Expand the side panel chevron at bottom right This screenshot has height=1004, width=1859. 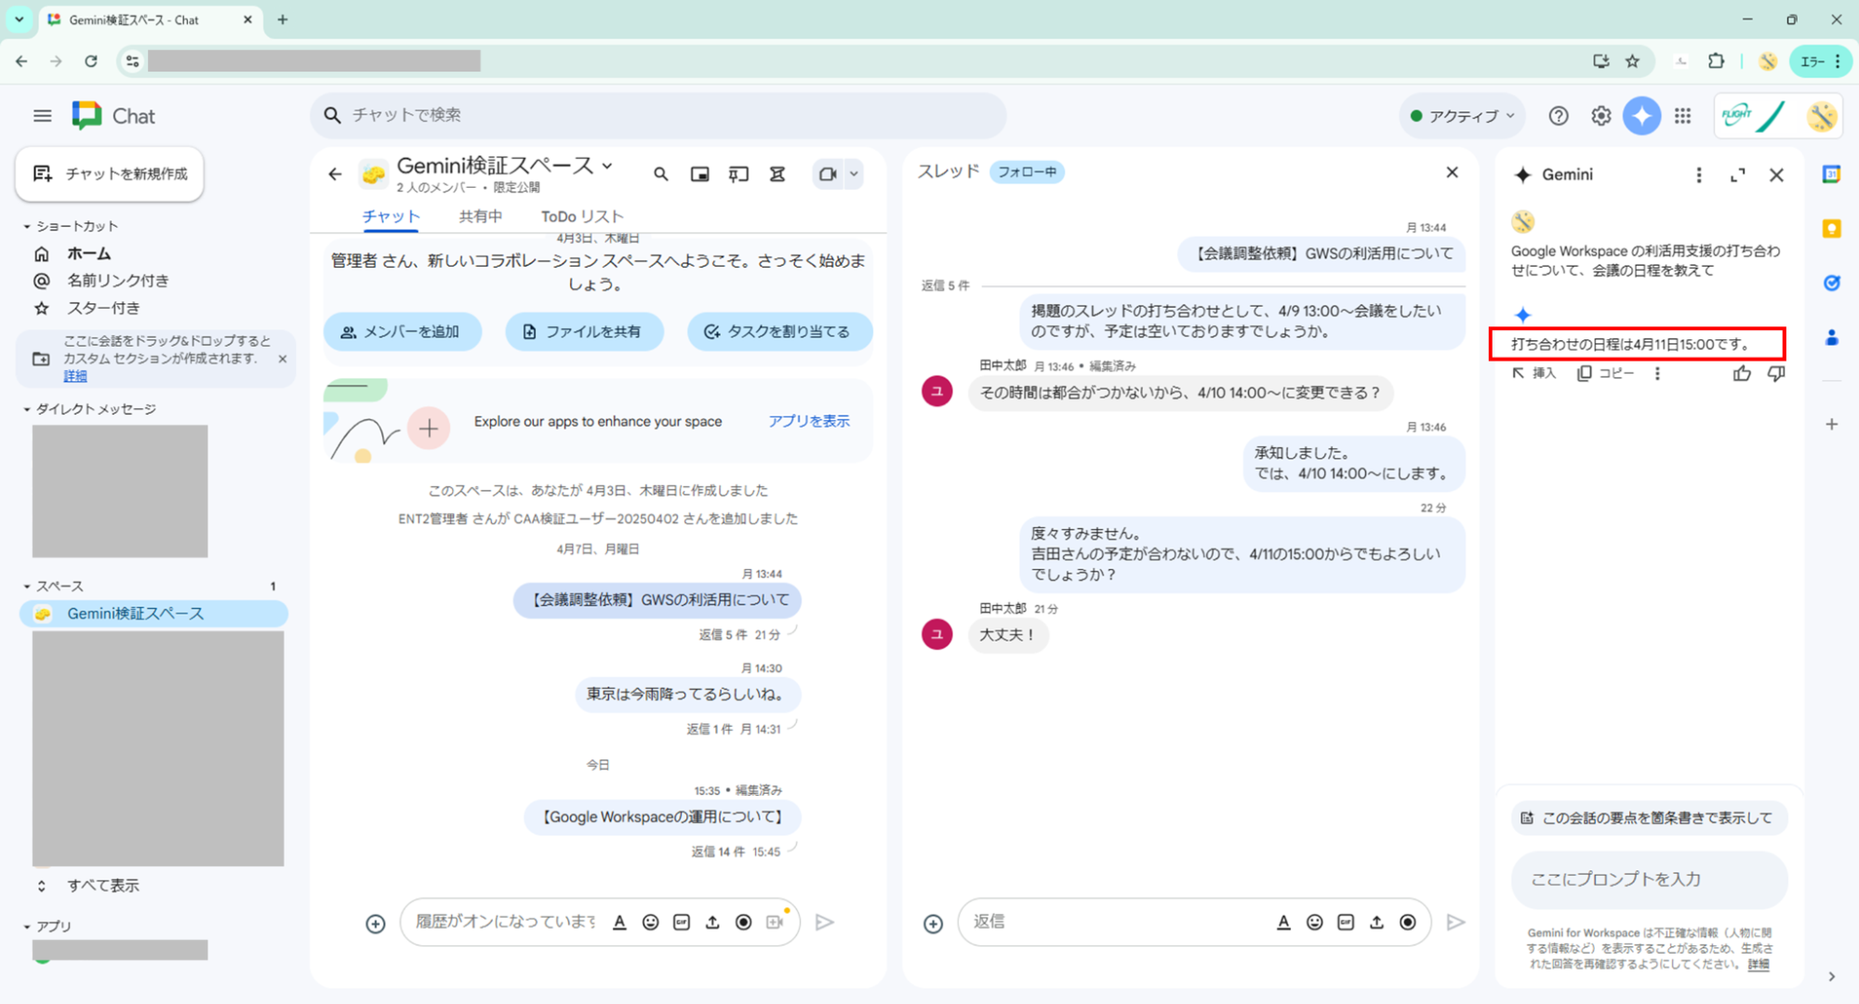[1831, 977]
